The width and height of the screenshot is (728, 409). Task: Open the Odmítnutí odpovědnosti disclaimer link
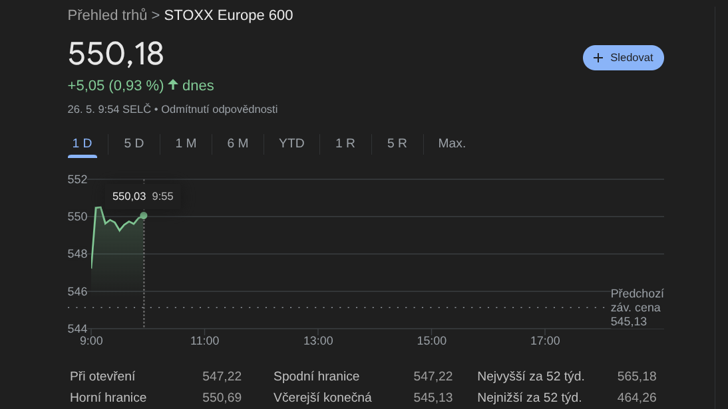219,110
